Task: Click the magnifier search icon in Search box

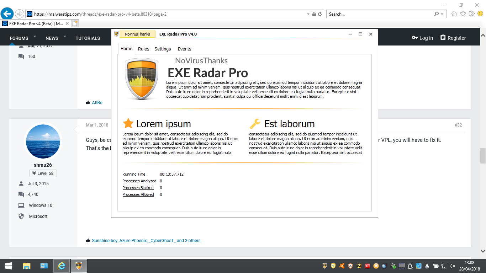Action: [x=437, y=14]
